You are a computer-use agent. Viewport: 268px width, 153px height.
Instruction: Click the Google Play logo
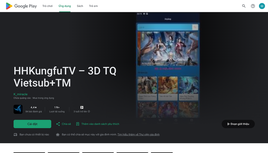click(x=21, y=6)
